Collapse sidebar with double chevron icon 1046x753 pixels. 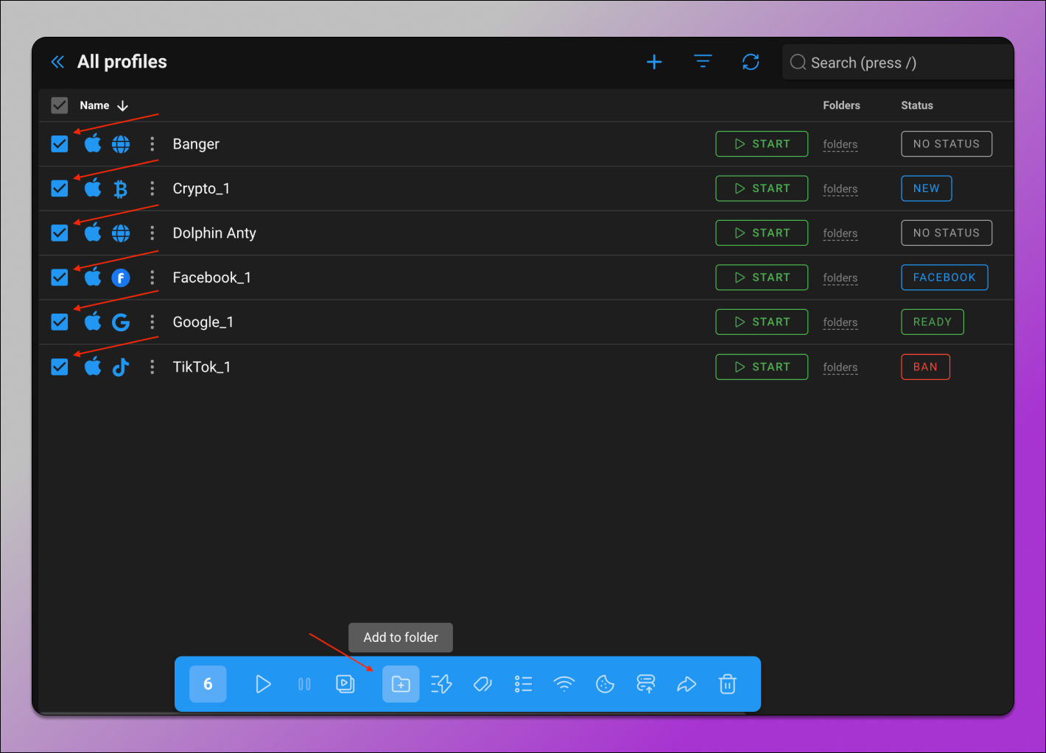(x=57, y=62)
